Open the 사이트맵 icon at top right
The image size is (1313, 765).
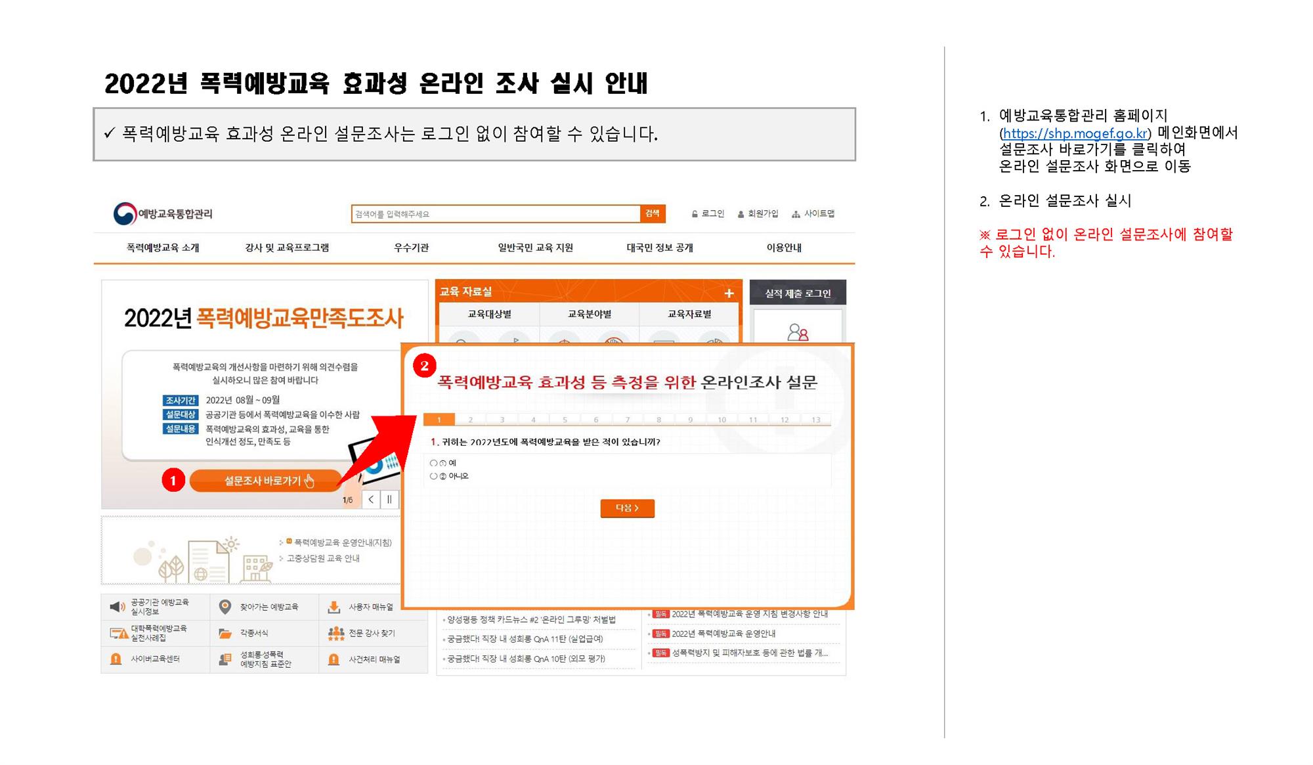tap(796, 213)
